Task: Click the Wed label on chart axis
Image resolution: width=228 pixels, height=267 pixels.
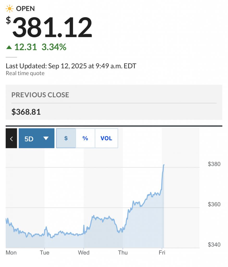Action: coord(84,252)
